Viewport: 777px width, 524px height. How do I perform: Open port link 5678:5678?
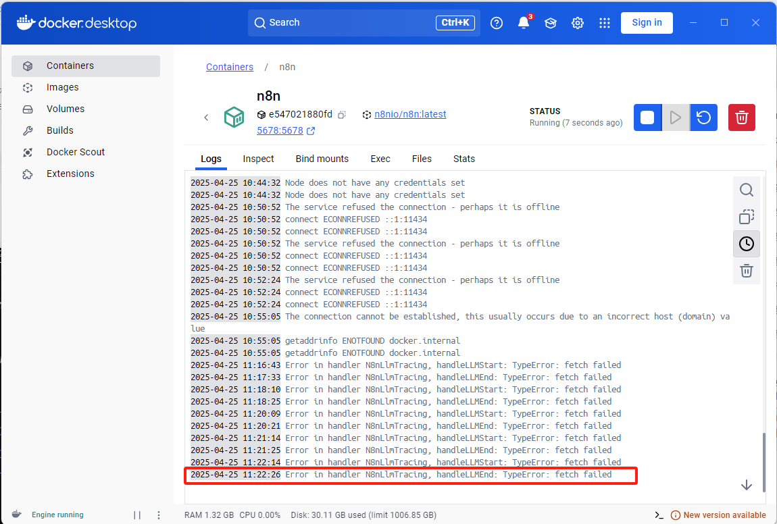280,131
